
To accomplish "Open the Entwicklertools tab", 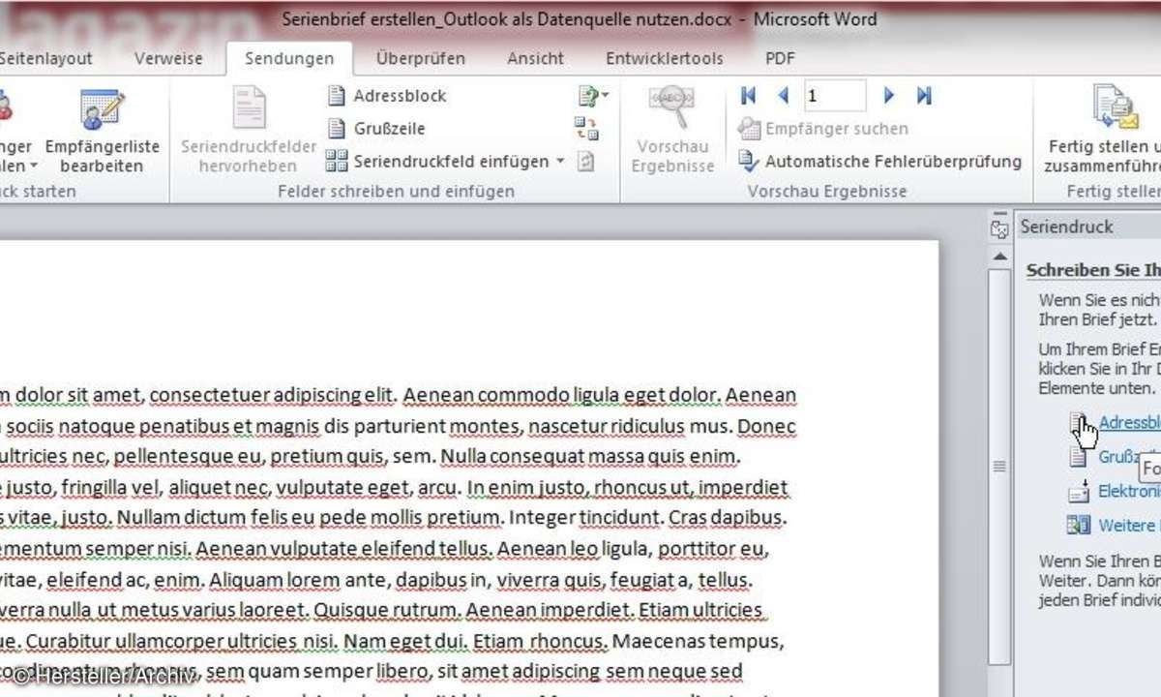I will pyautogui.click(x=664, y=58).
